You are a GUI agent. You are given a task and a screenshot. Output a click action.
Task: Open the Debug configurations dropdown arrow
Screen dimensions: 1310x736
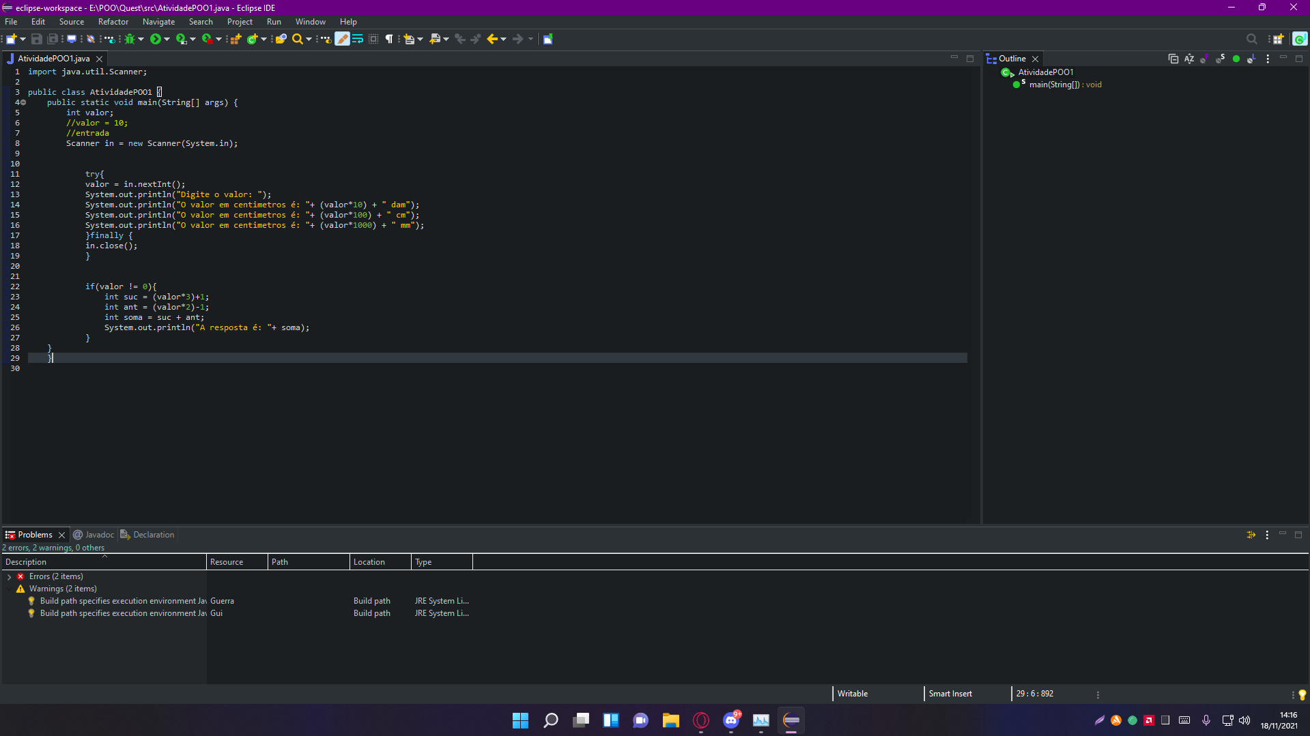point(141,39)
